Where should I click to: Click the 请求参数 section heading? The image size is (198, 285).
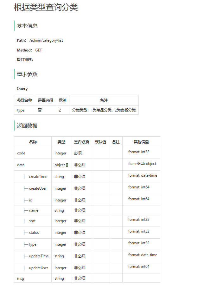pyautogui.click(x=27, y=74)
